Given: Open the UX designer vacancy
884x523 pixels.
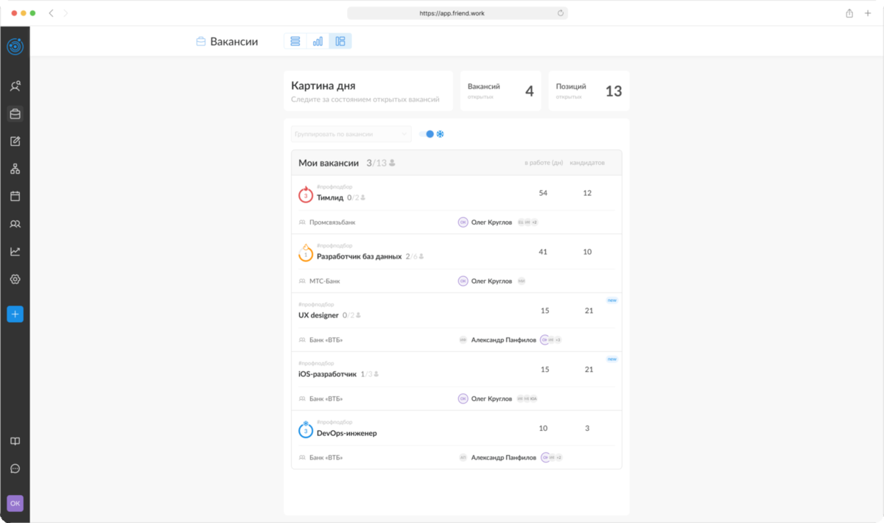Looking at the screenshot, I should pos(318,315).
